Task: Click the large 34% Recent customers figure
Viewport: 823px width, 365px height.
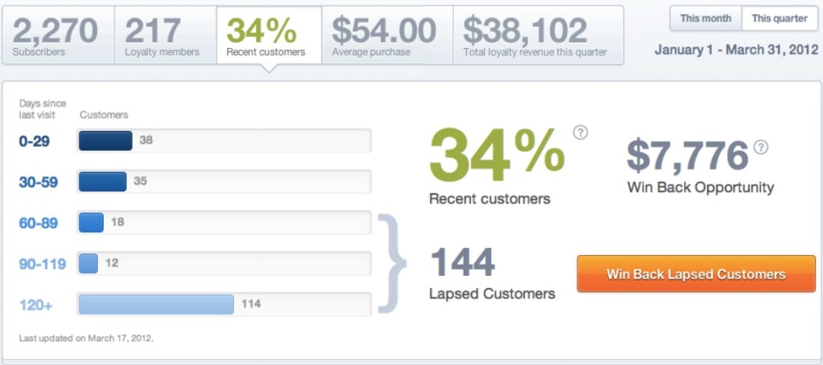Action: 497,154
